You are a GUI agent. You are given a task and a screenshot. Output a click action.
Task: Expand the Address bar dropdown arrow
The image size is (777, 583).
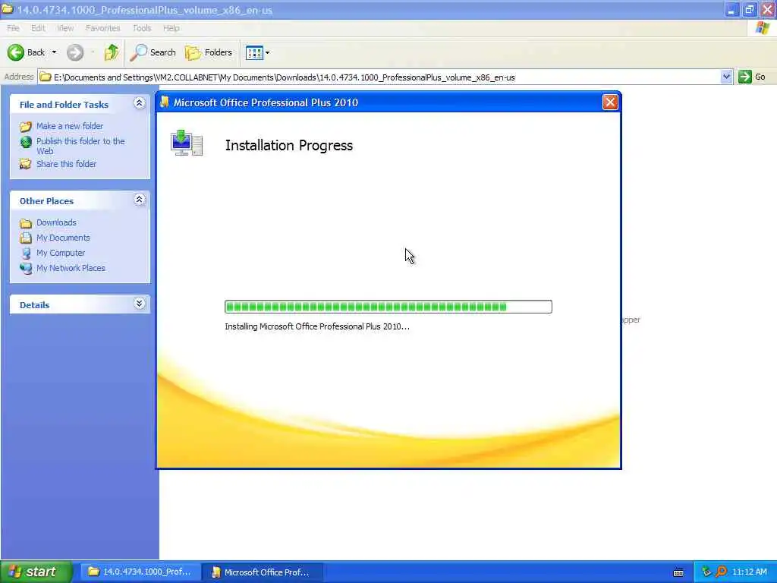point(726,77)
